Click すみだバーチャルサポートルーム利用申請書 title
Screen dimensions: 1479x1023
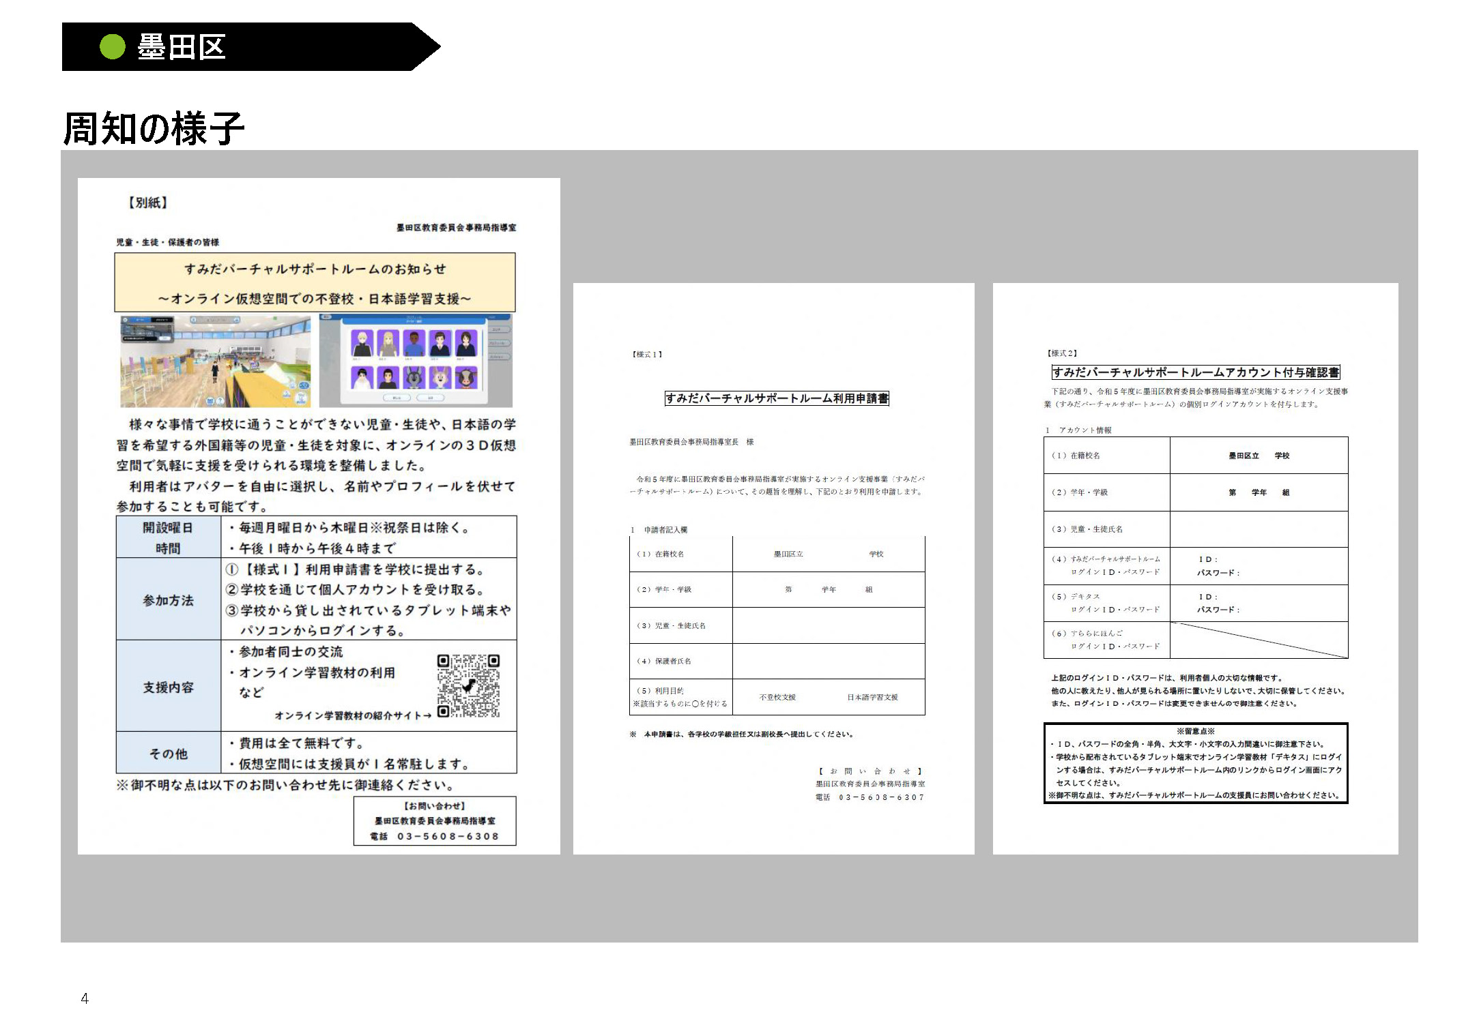point(777,398)
